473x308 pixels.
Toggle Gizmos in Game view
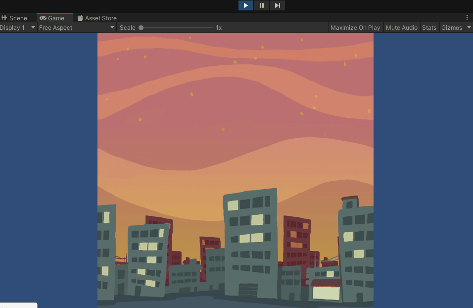click(452, 27)
